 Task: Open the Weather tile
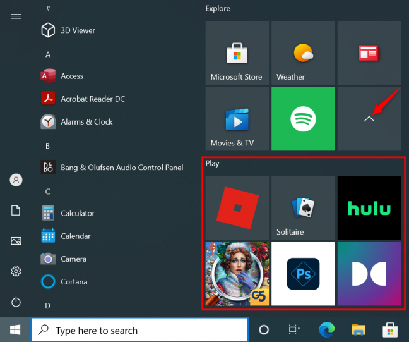303,53
